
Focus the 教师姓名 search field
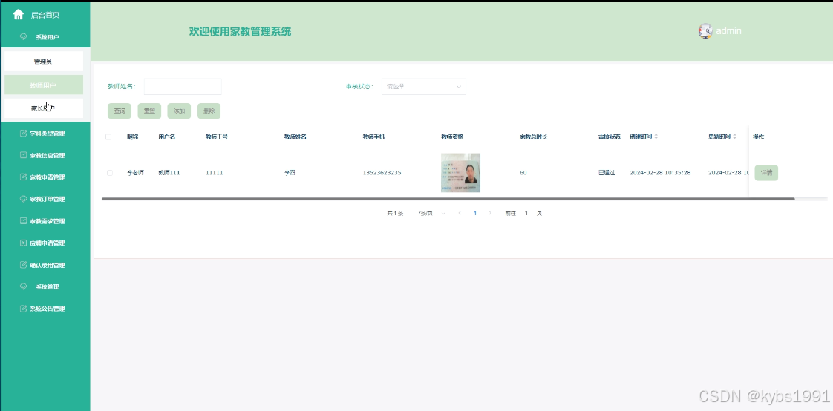pyautogui.click(x=183, y=87)
